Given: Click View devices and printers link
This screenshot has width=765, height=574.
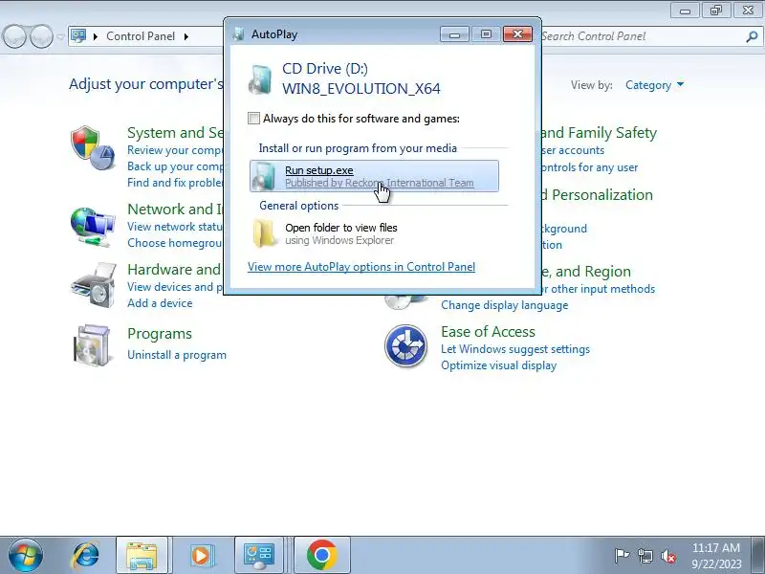Looking at the screenshot, I should click(175, 287).
